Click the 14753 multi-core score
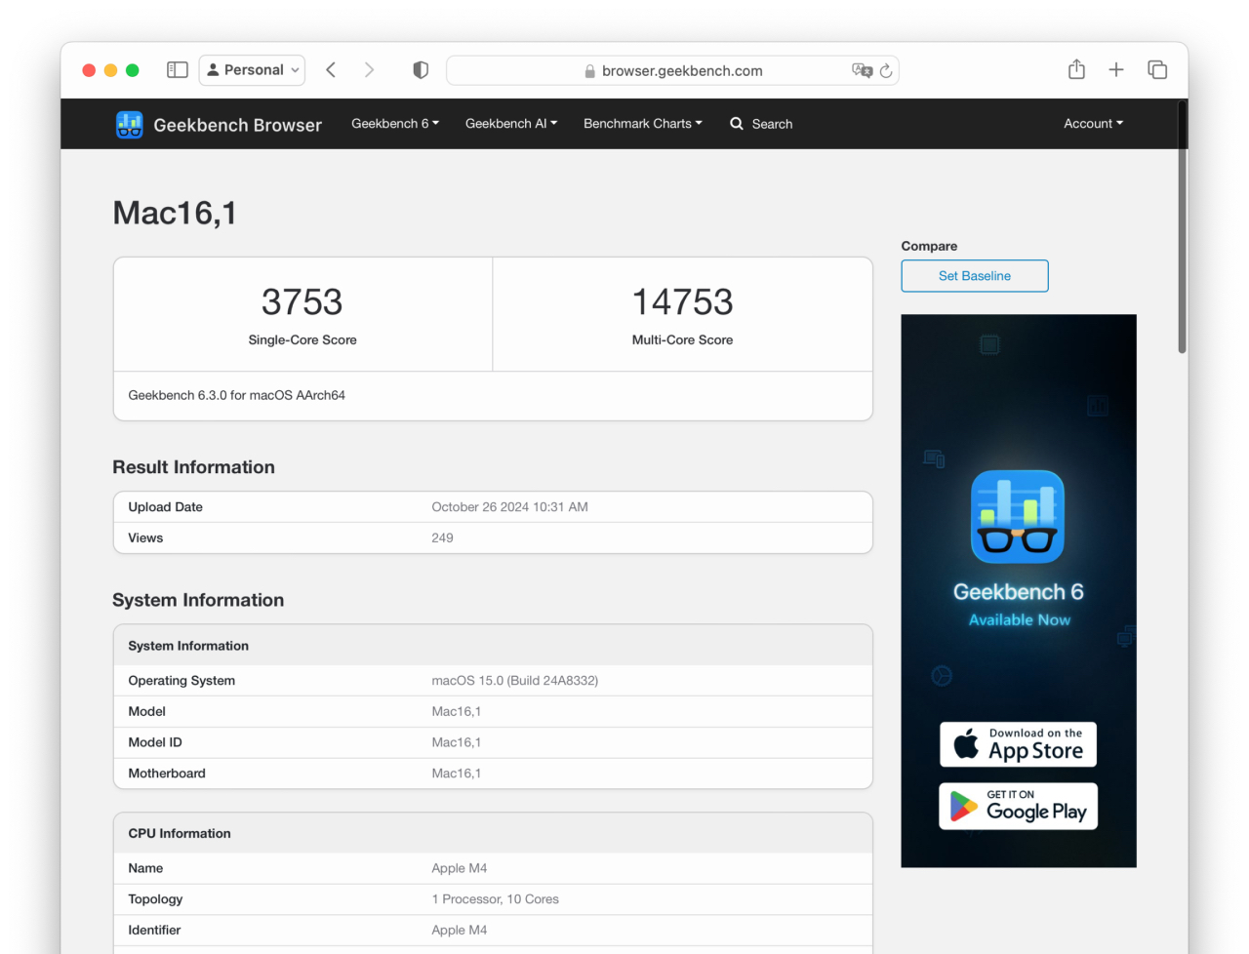The width and height of the screenshot is (1249, 954). pos(683,302)
